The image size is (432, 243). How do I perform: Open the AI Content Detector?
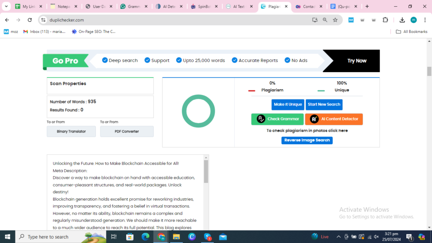click(x=334, y=119)
